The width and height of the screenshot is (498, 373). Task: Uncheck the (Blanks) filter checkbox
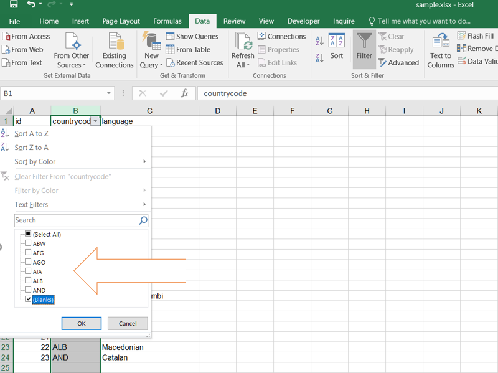[x=28, y=300]
